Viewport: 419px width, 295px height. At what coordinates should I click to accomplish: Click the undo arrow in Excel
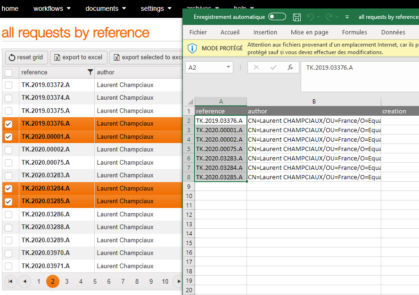click(x=310, y=17)
